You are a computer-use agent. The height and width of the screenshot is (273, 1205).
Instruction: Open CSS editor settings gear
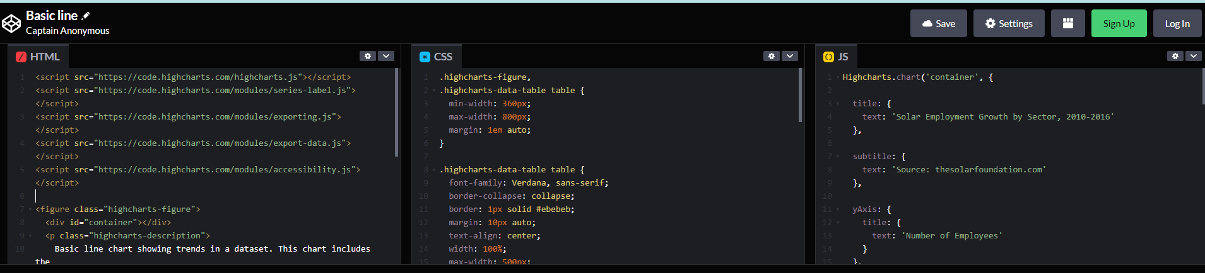[x=772, y=56]
